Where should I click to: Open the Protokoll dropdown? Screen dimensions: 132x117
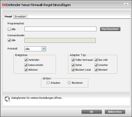coord(35,49)
